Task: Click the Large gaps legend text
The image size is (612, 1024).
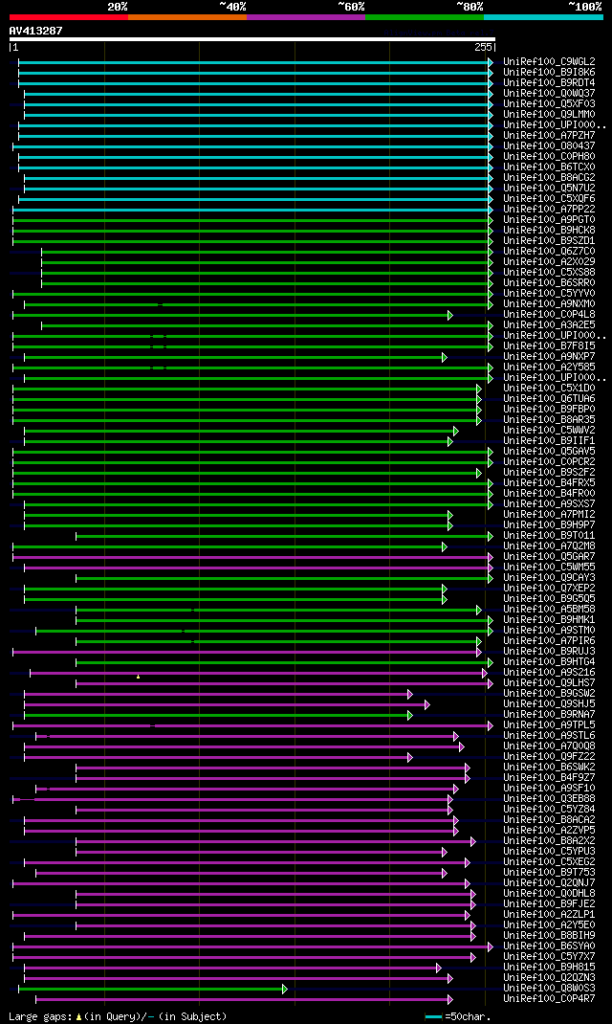Action: coord(118,1016)
